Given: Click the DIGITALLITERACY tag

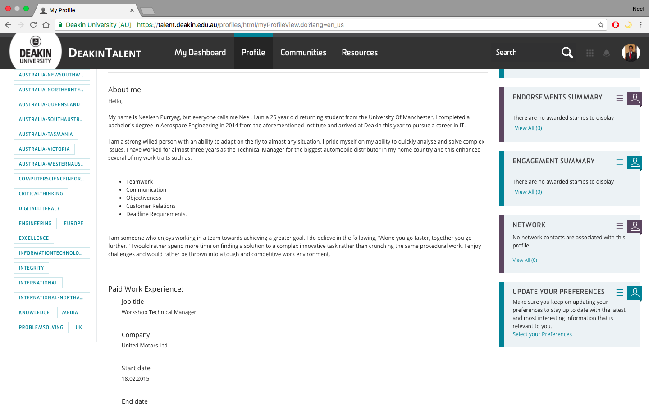Looking at the screenshot, I should coord(40,208).
